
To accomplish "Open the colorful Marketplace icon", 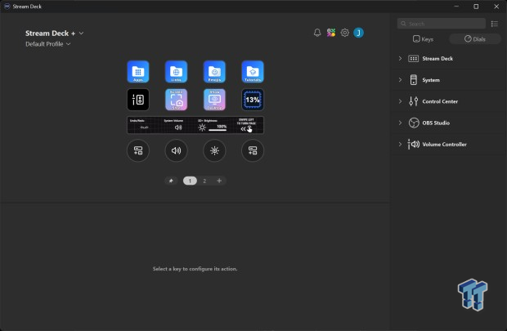I will coord(331,33).
